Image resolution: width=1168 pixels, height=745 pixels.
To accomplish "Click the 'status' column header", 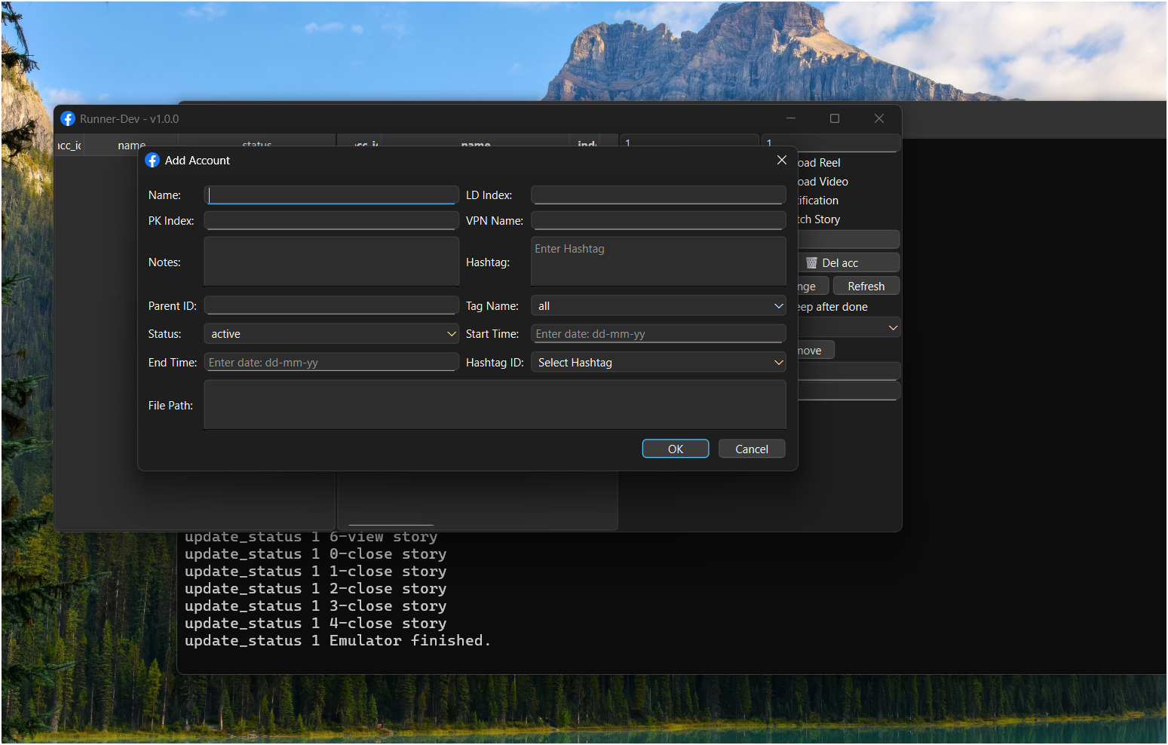I will coord(256,145).
